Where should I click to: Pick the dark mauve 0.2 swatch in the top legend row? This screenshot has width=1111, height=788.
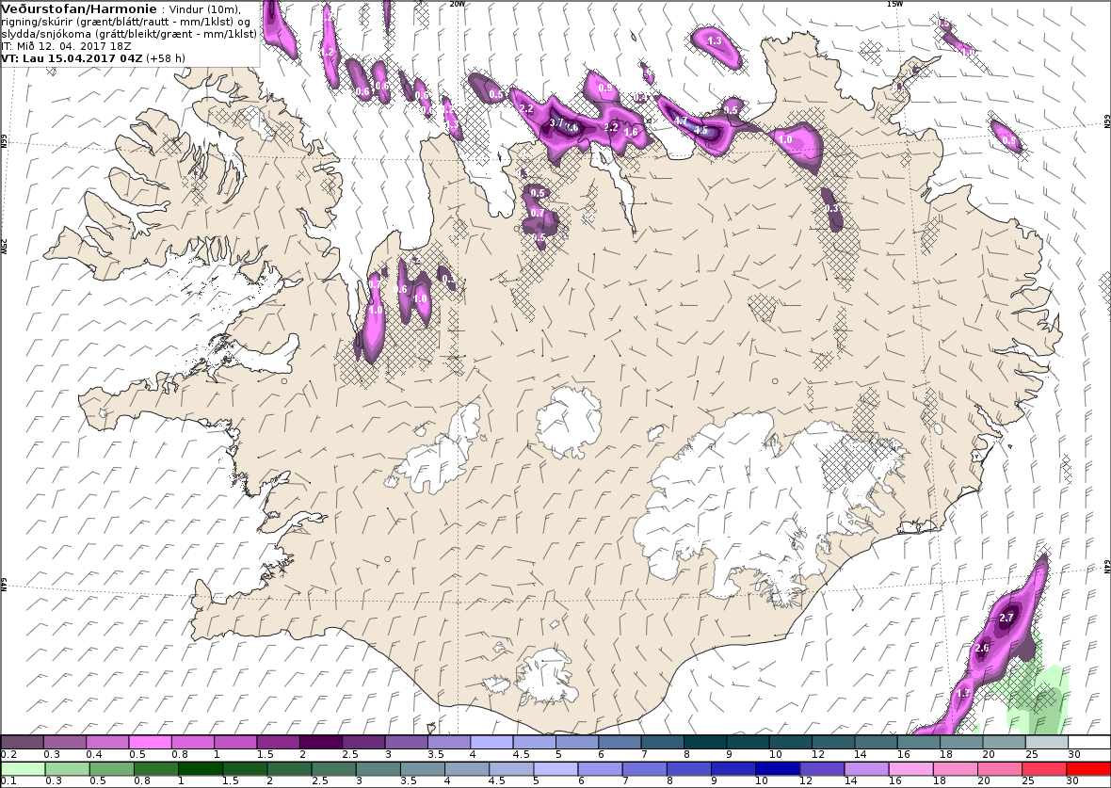pos(22,742)
